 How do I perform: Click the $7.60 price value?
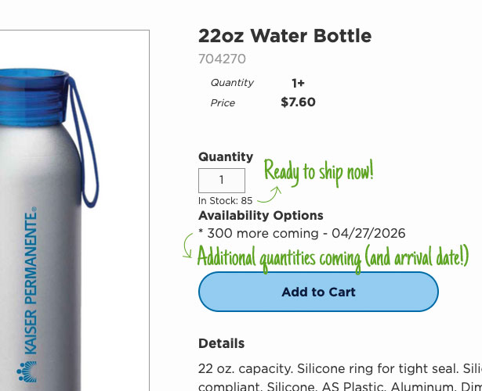click(298, 102)
